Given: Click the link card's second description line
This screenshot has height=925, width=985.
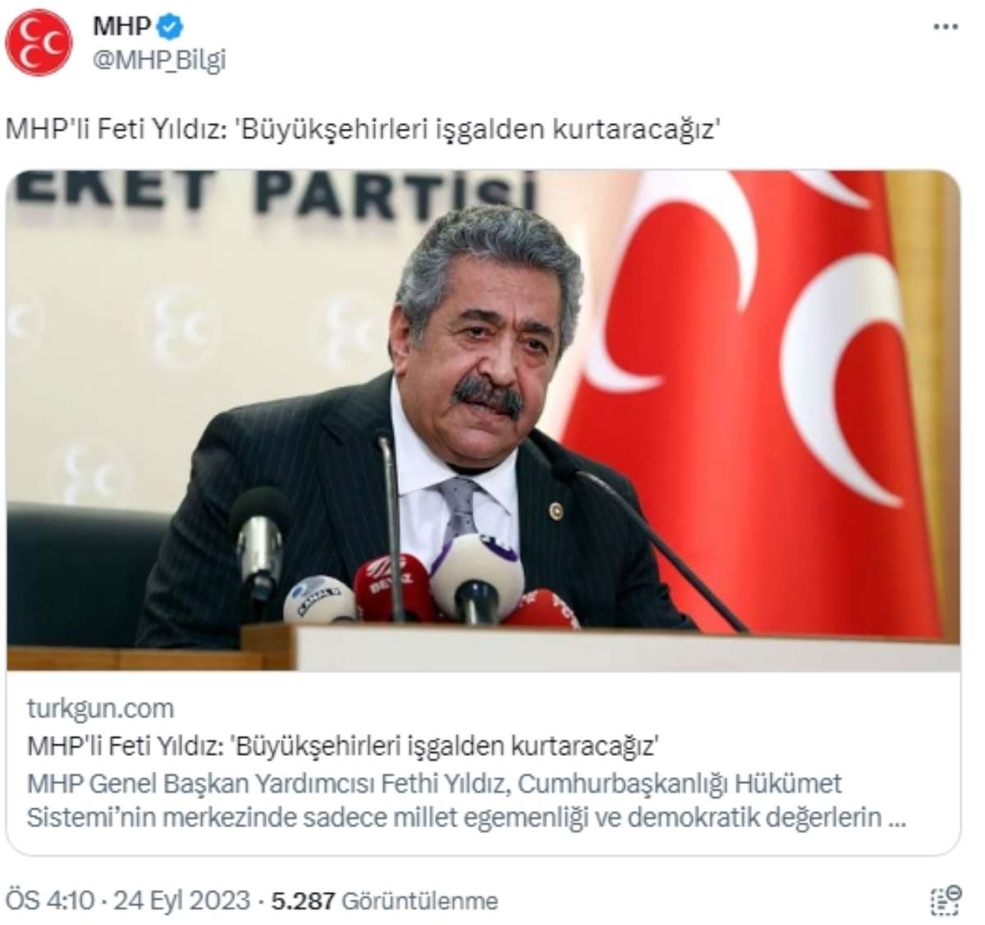Looking at the screenshot, I should click(x=466, y=818).
